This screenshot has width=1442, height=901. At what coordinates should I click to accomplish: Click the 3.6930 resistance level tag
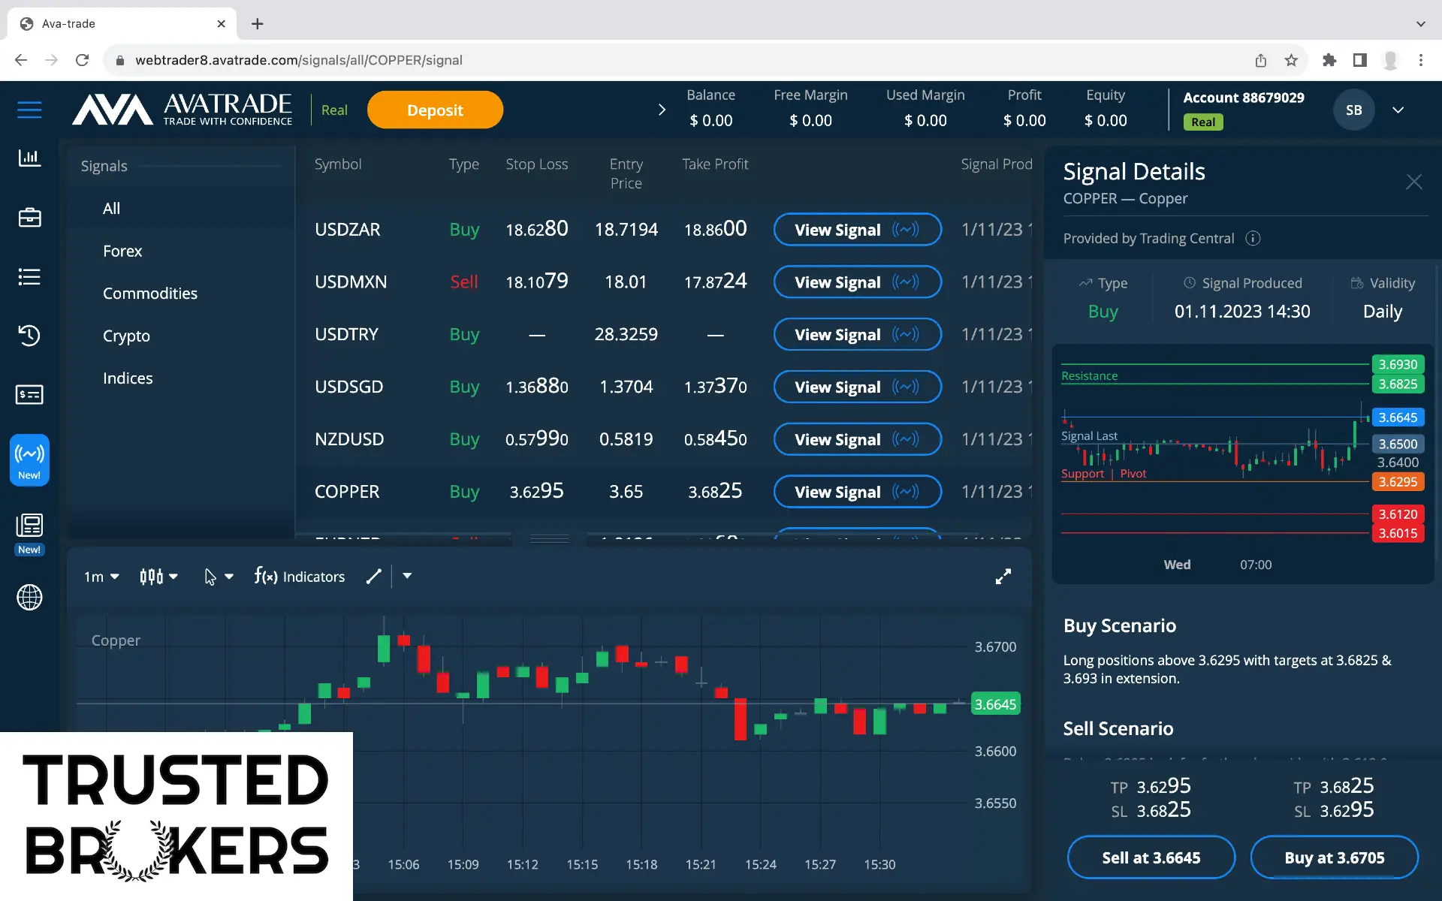pos(1398,365)
